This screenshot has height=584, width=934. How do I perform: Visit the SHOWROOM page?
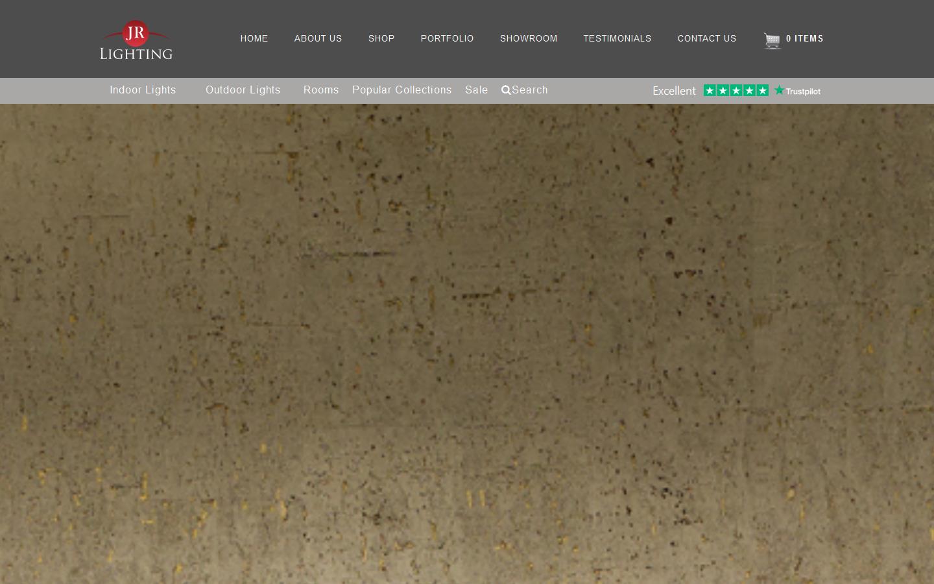pos(529,38)
